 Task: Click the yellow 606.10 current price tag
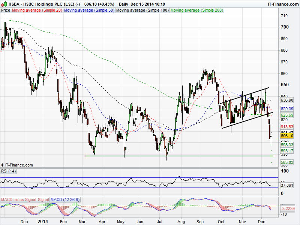pos(286,136)
